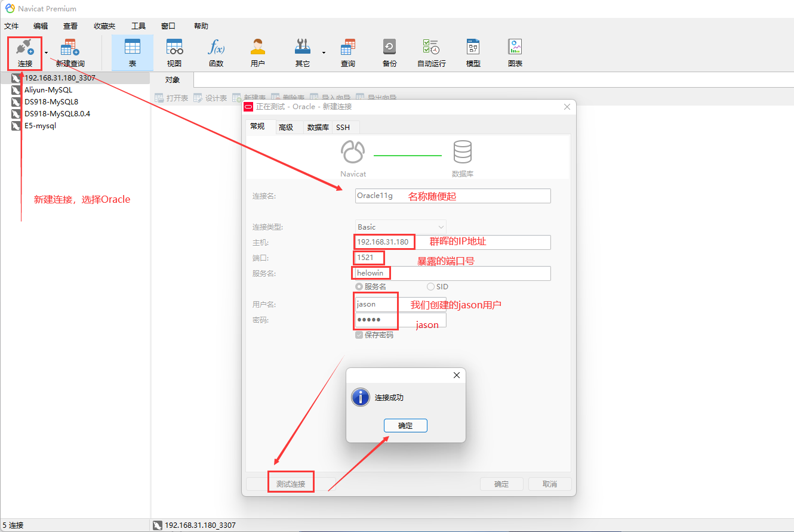Open dropdown arrow next to Connection button
Screen dimensions: 794x532
[47, 52]
